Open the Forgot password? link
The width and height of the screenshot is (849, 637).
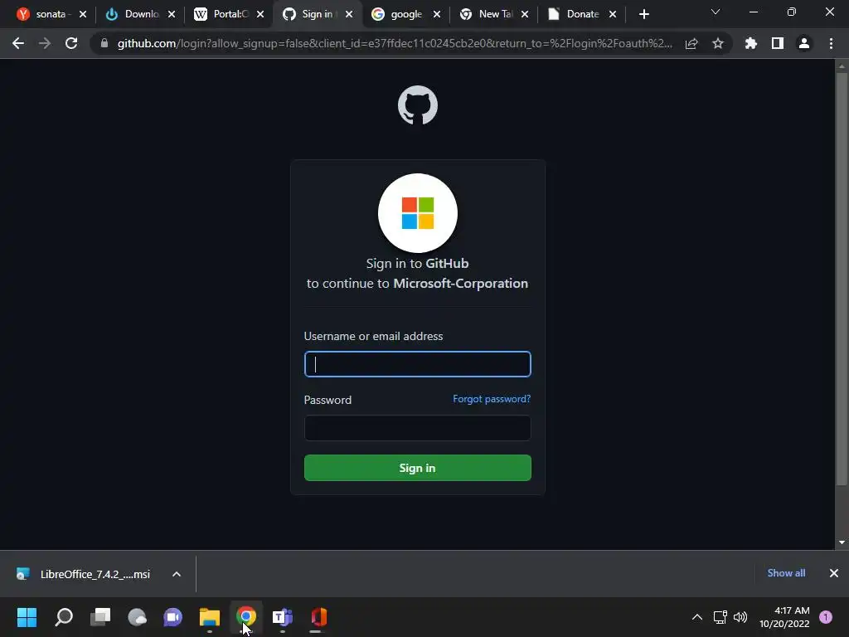click(492, 399)
